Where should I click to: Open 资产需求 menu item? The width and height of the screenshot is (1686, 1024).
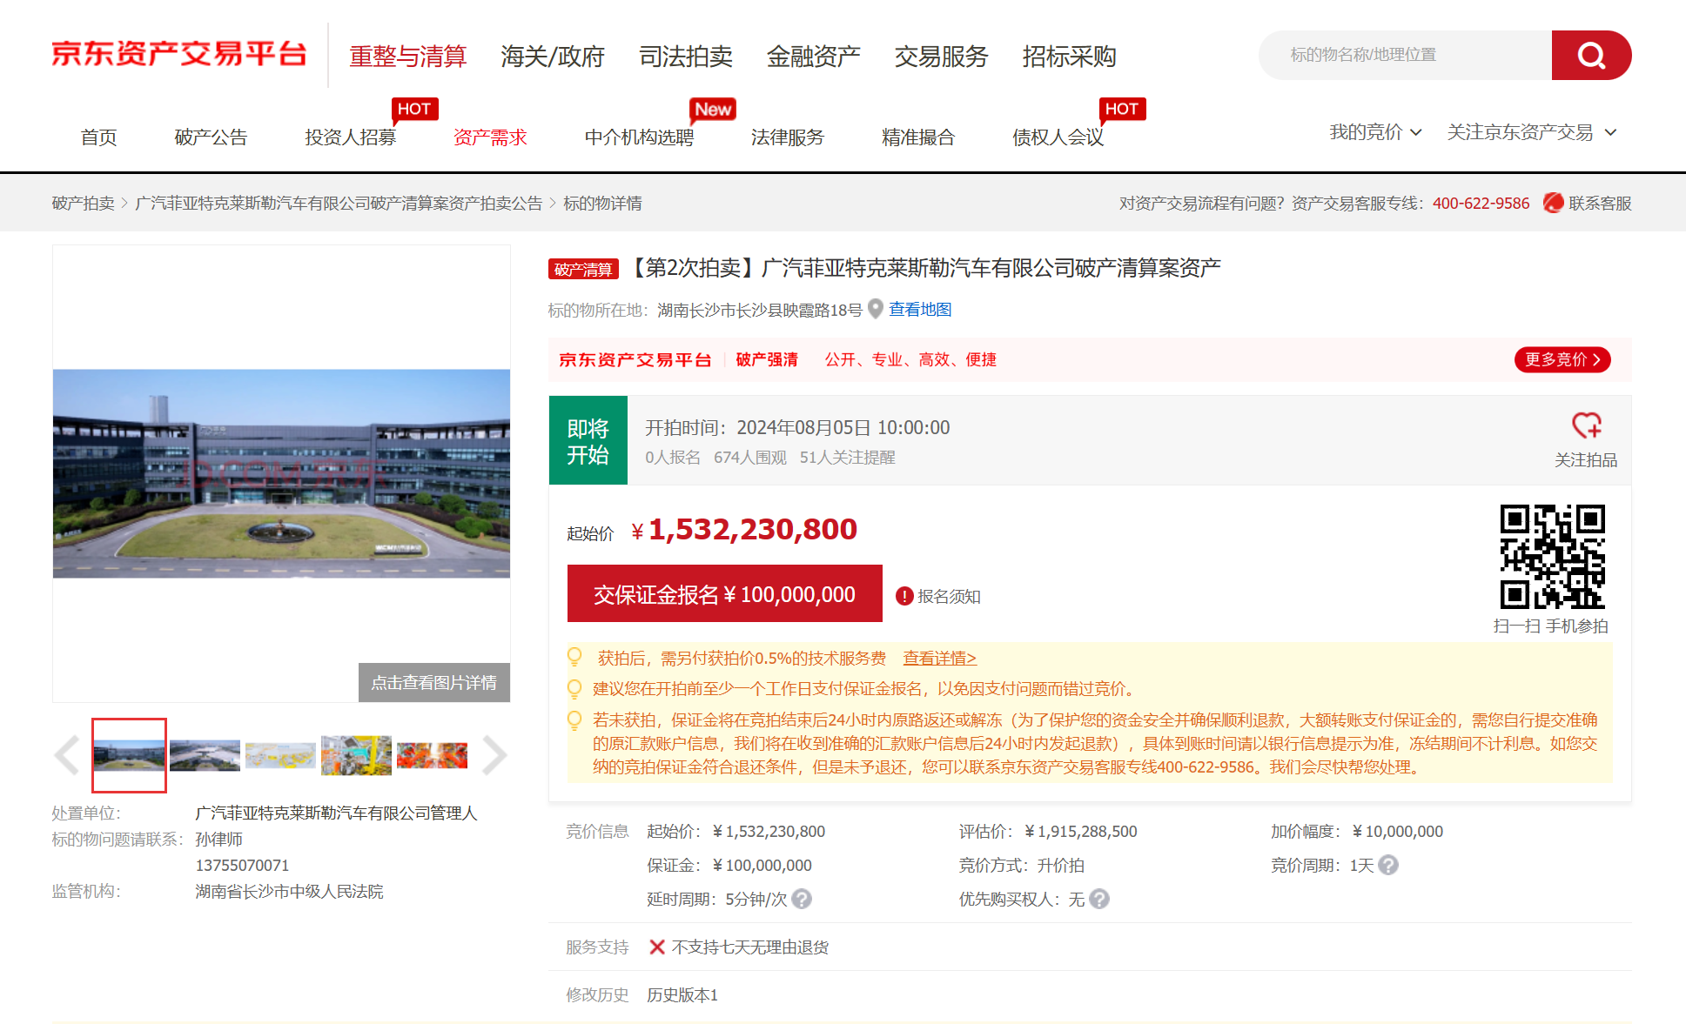tap(490, 137)
